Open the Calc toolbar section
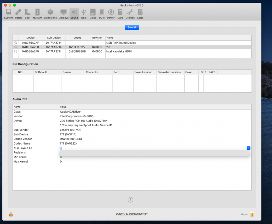 point(120,14)
